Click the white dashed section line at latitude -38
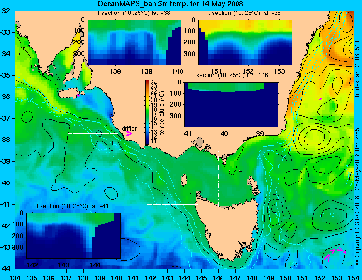Image resolution: width=362 pixels, height=280 pixels. pos(93,133)
